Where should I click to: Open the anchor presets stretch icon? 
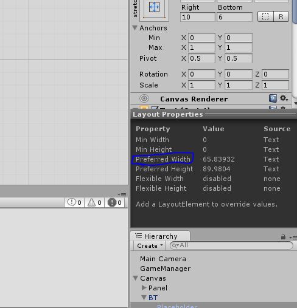[154, 9]
